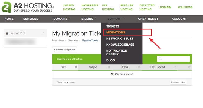Go to Home in the navigation bar
Viewport: 203px width, 108px height.
[x=9, y=19]
